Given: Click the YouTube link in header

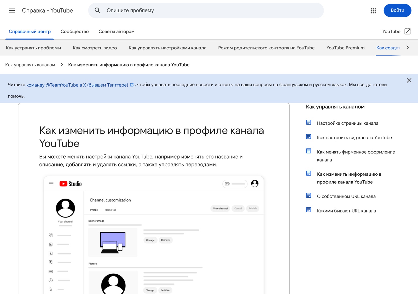Looking at the screenshot, I should [x=391, y=32].
